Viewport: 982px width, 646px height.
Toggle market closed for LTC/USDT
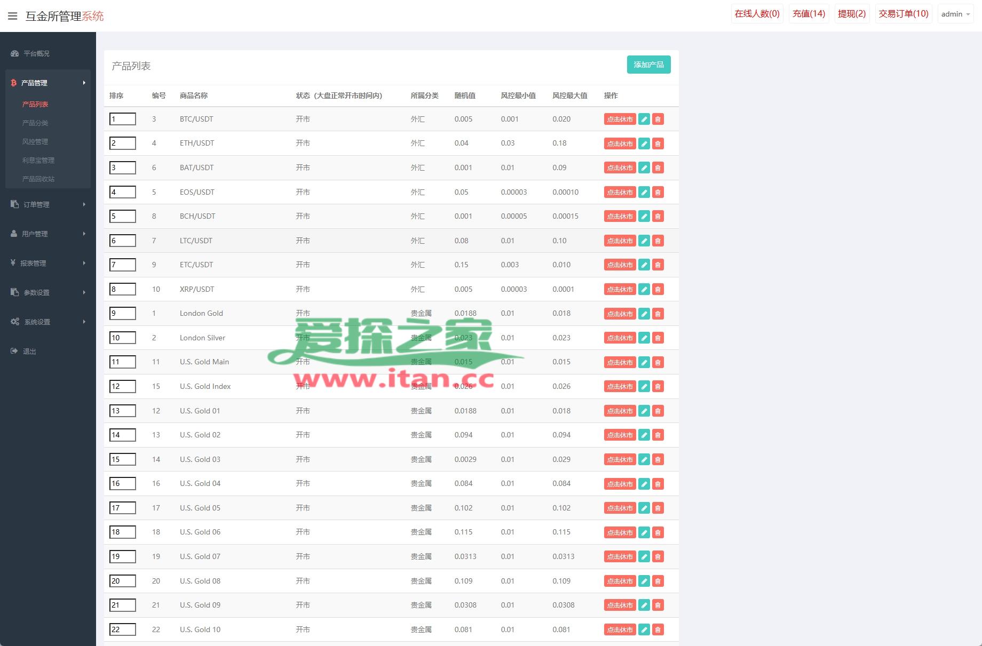(x=620, y=241)
